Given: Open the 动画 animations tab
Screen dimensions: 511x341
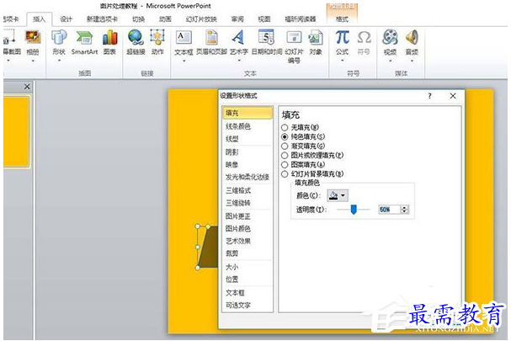Looking at the screenshot, I should coord(165,19).
